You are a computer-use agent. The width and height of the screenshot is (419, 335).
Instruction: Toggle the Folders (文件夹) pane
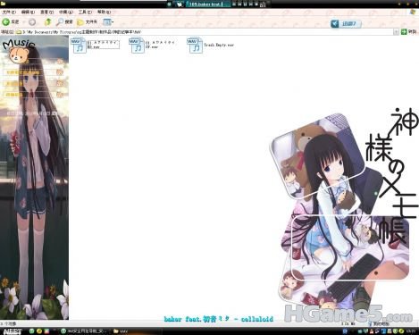coord(88,22)
